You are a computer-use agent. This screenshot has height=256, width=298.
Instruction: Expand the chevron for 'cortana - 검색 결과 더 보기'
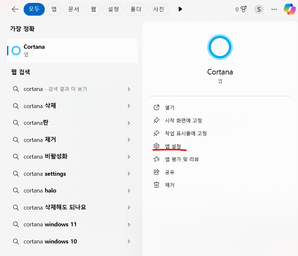[129, 89]
